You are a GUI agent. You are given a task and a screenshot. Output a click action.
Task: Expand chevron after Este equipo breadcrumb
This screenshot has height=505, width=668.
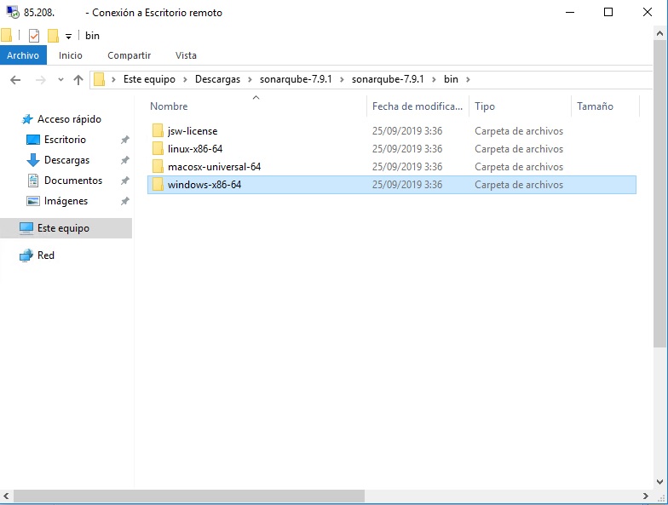(186, 79)
